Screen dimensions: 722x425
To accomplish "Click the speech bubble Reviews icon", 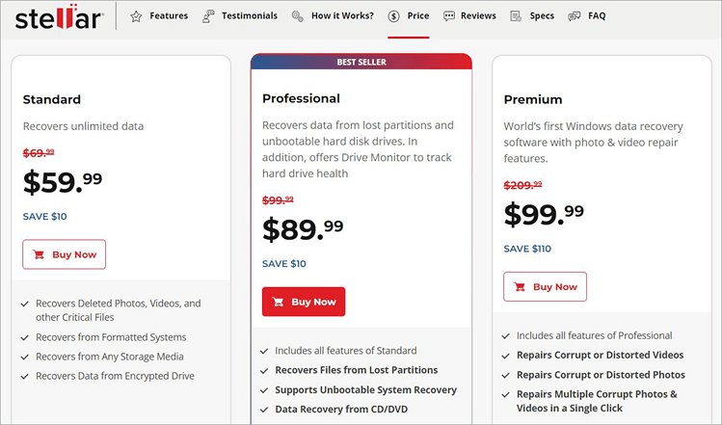I will click(449, 16).
